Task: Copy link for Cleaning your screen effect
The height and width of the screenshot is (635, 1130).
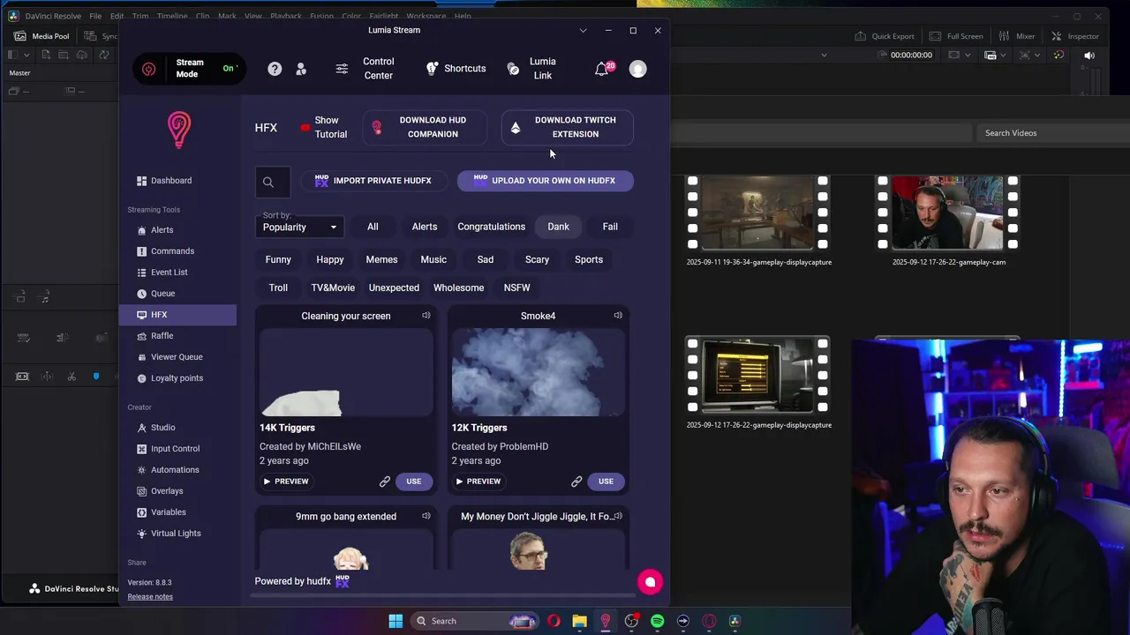Action: click(x=385, y=482)
